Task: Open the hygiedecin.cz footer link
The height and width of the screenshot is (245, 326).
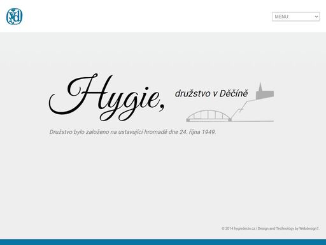Action: (x=244, y=228)
